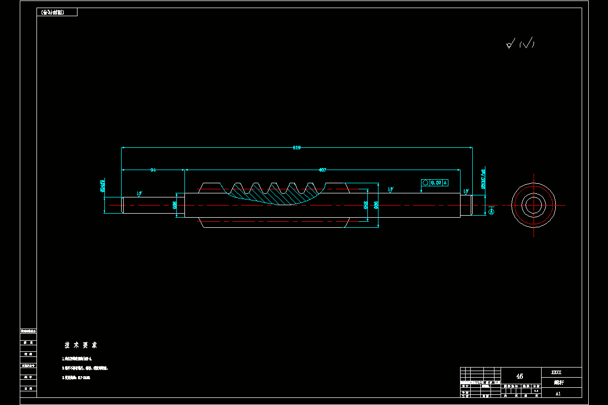Click technical requirement line 1
Screen dimensions: 608x405
pyautogui.click(x=77, y=358)
